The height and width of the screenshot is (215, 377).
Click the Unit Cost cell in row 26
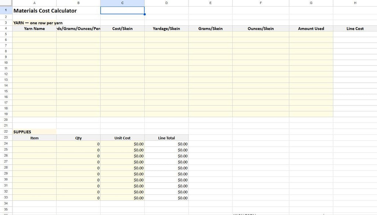tap(122, 156)
